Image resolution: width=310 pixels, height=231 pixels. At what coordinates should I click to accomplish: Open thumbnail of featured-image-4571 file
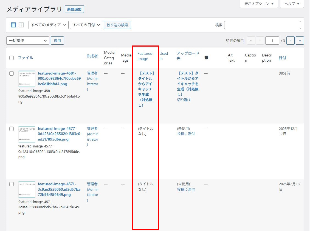coord(27,189)
